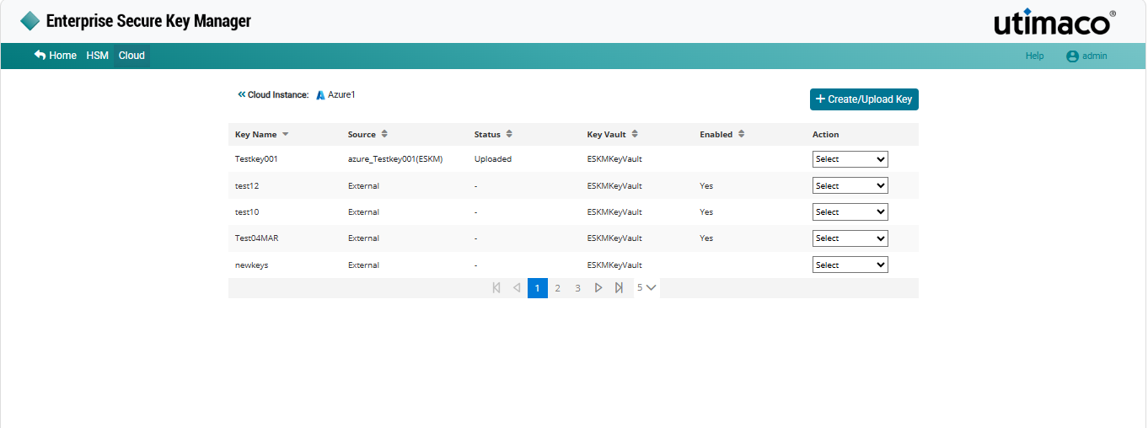Click Yes enabled cell in test10 row
The width and height of the screenshot is (1148, 428).
click(x=706, y=212)
